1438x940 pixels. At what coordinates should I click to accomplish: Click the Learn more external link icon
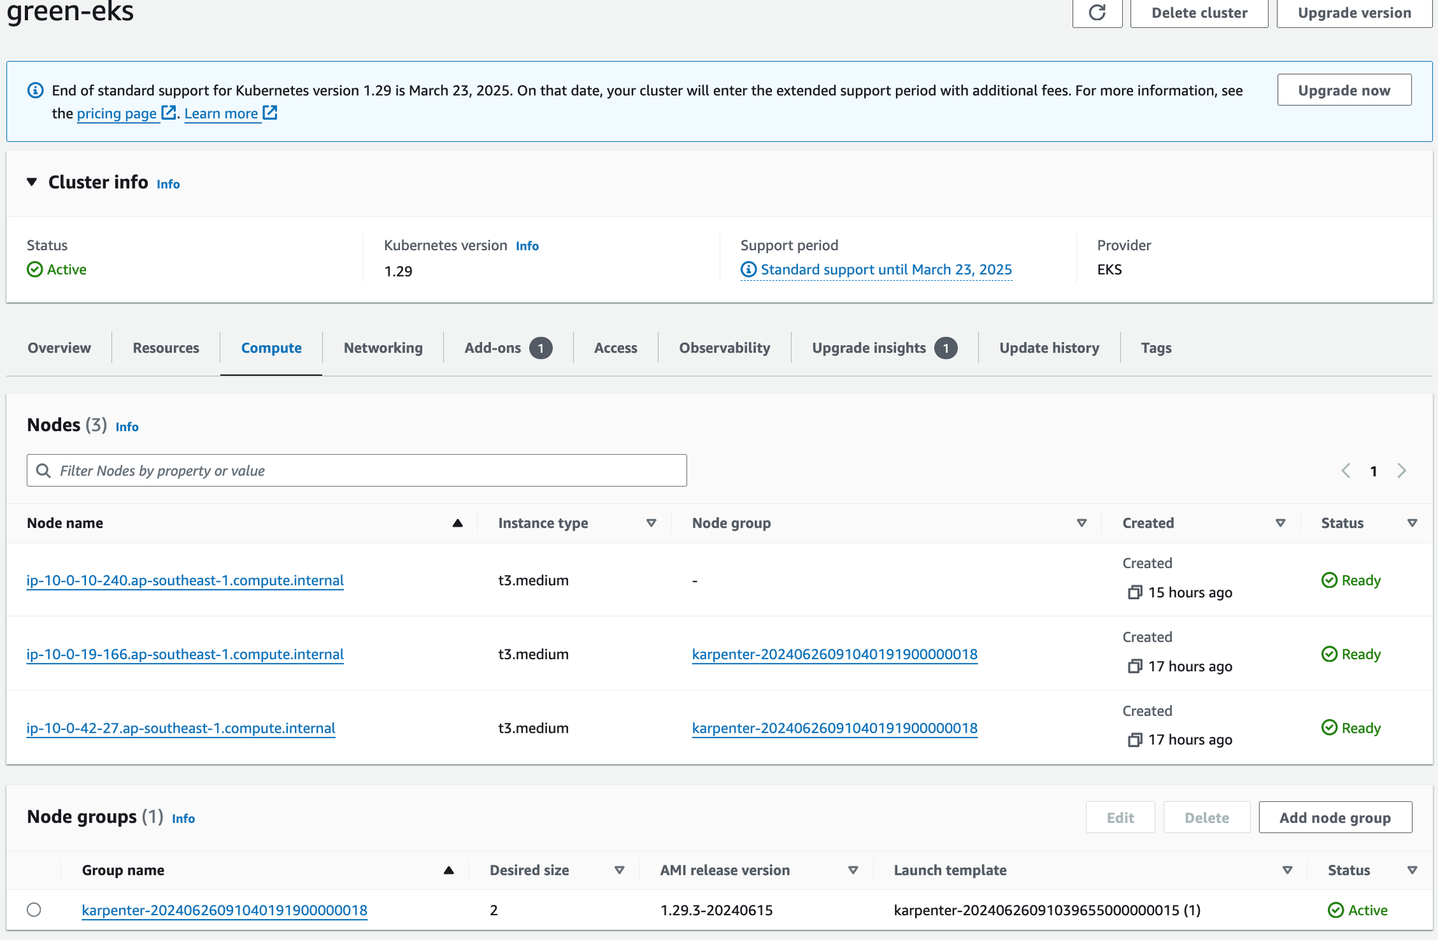pyautogui.click(x=270, y=113)
